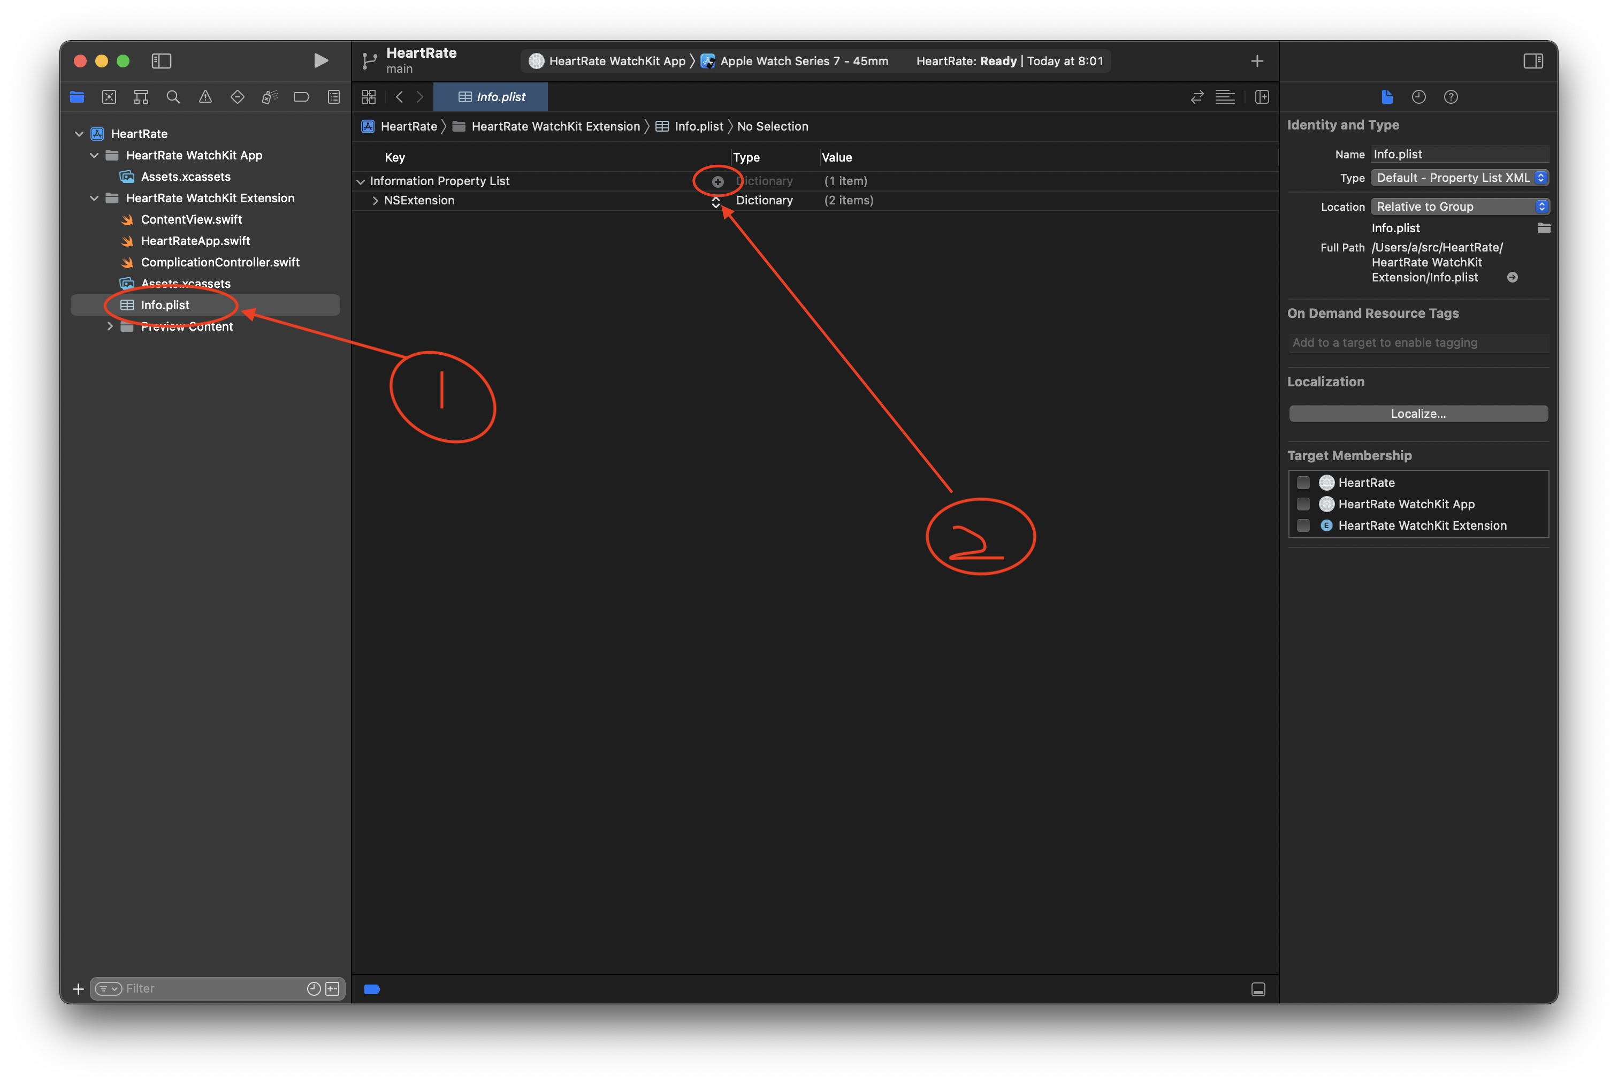Enable code review toggle
This screenshot has height=1083, width=1618.
(1197, 97)
